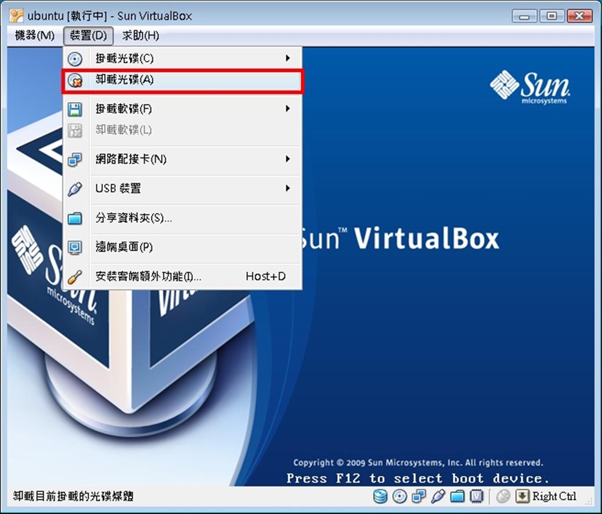Close the open 裝置(D) menu
Image resolution: width=602 pixels, height=514 pixels.
pyautogui.click(x=88, y=36)
